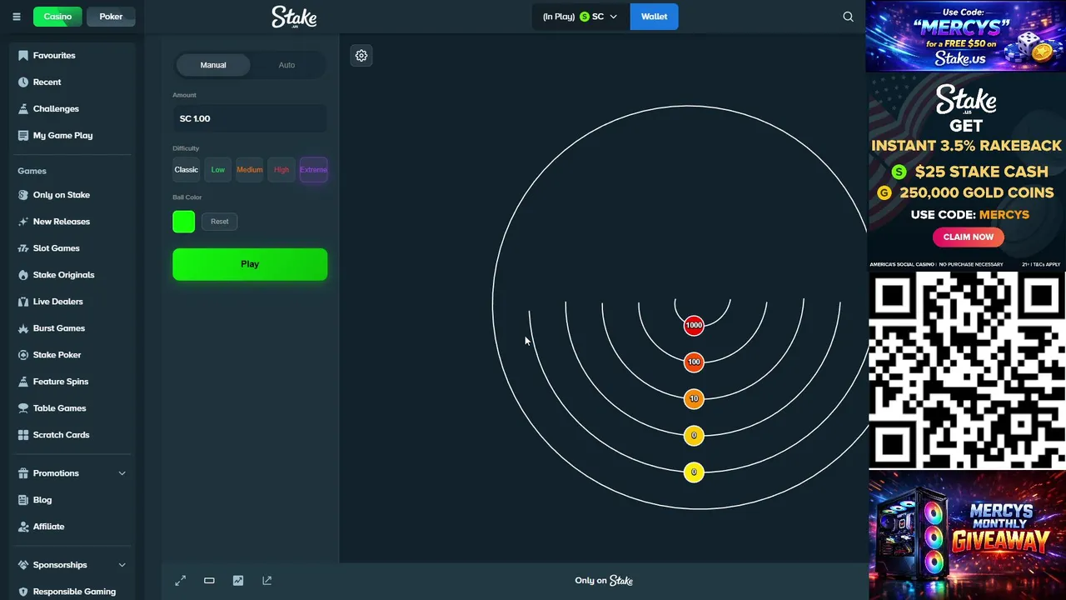Image resolution: width=1066 pixels, height=600 pixels.
Task: Select Classic difficulty
Action: point(187,170)
